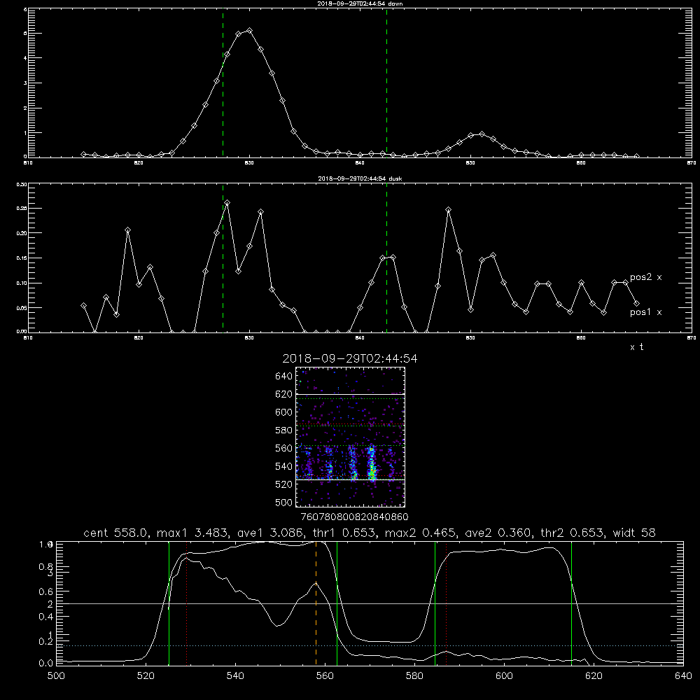
Task: Click the 'pos1 x' label
Action: (x=645, y=312)
